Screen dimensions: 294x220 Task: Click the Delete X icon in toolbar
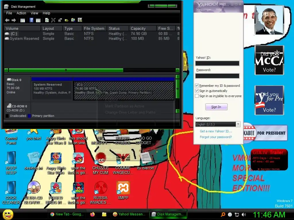(x=53, y=20)
